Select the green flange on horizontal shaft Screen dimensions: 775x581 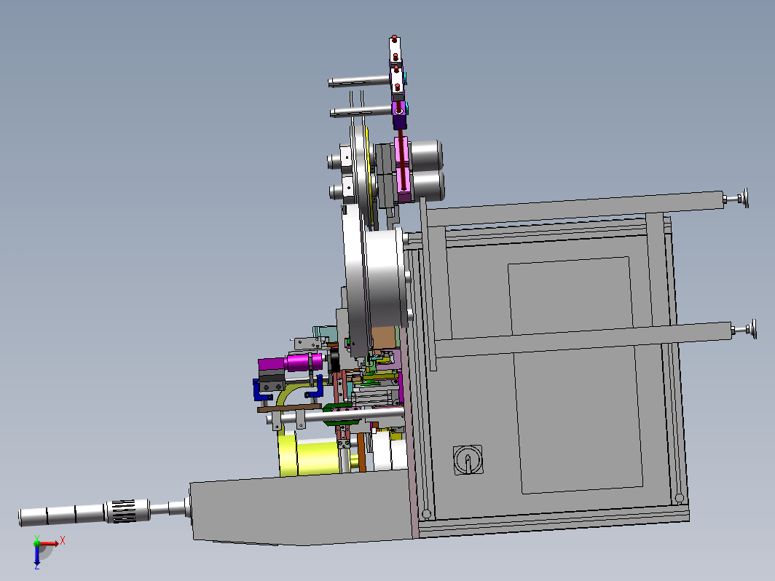[341, 414]
